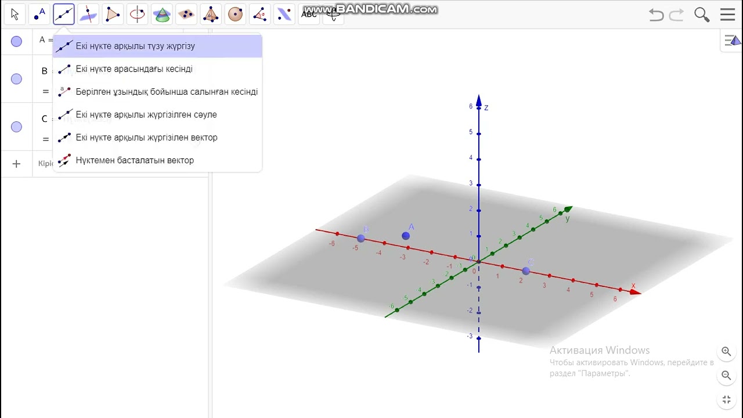
Task: Select the Point tool
Action: click(39, 15)
